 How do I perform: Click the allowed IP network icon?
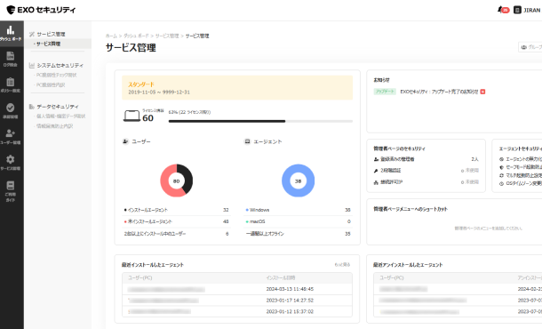coord(376,182)
